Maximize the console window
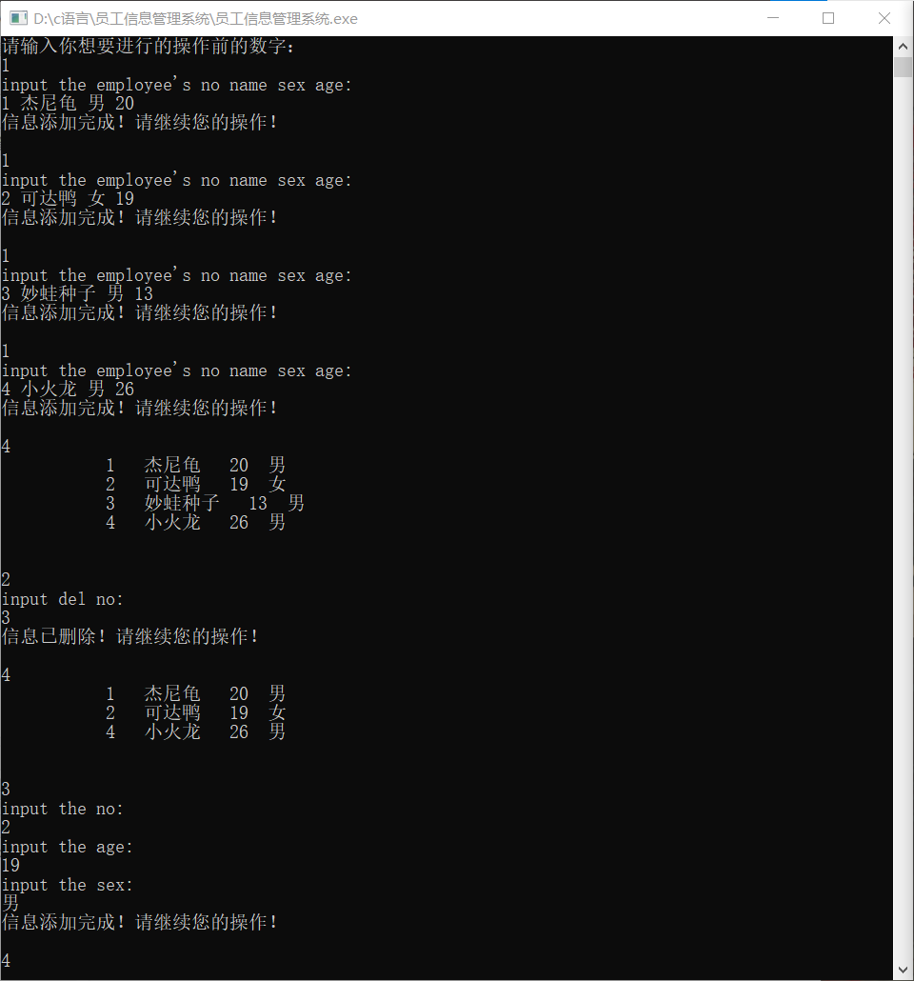 828,18
